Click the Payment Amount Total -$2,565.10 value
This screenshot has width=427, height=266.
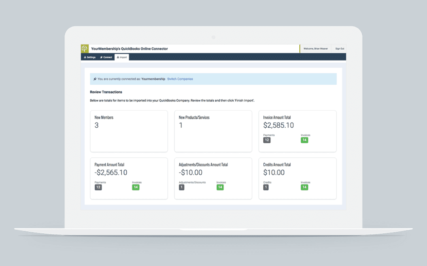(111, 172)
